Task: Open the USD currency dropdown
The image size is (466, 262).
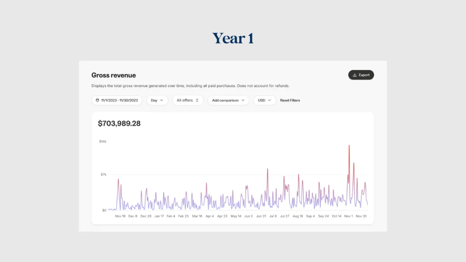Action: click(264, 100)
